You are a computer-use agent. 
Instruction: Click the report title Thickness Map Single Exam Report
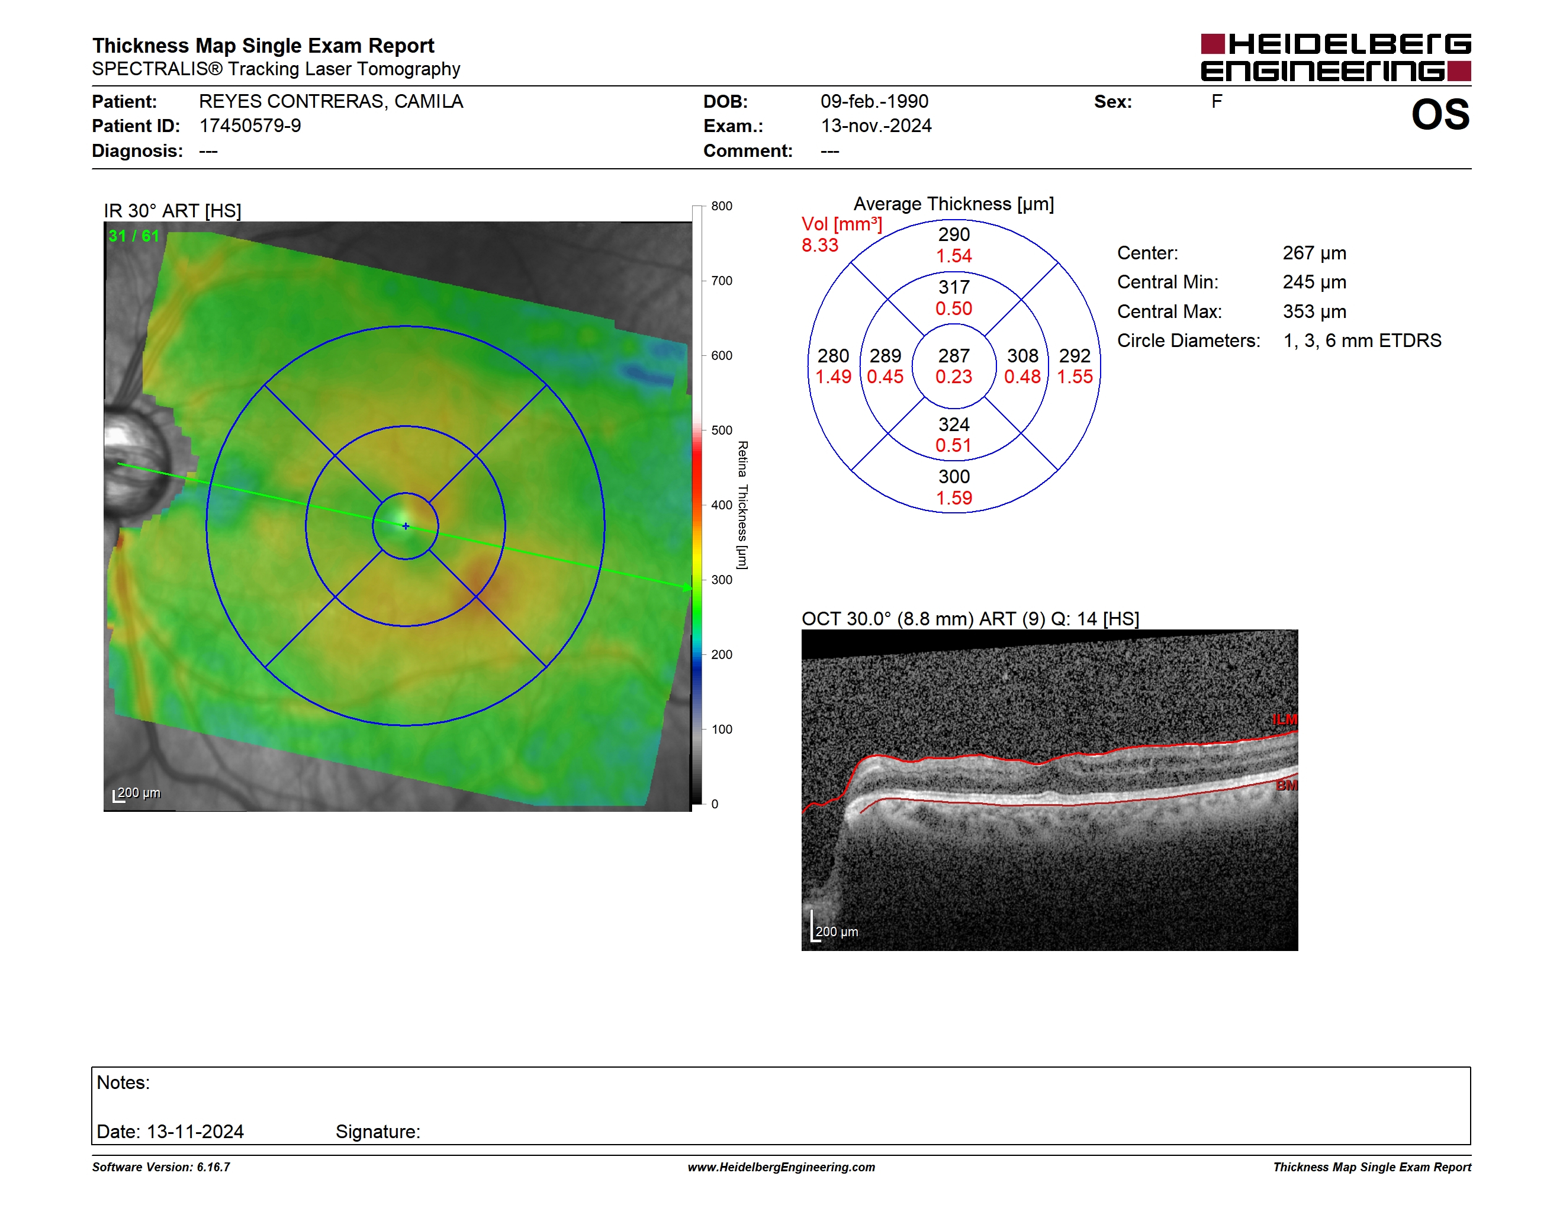[x=263, y=46]
